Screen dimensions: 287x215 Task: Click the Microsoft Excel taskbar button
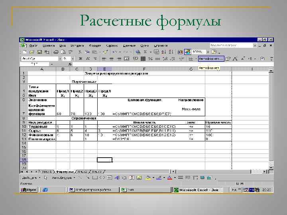(x=198, y=190)
